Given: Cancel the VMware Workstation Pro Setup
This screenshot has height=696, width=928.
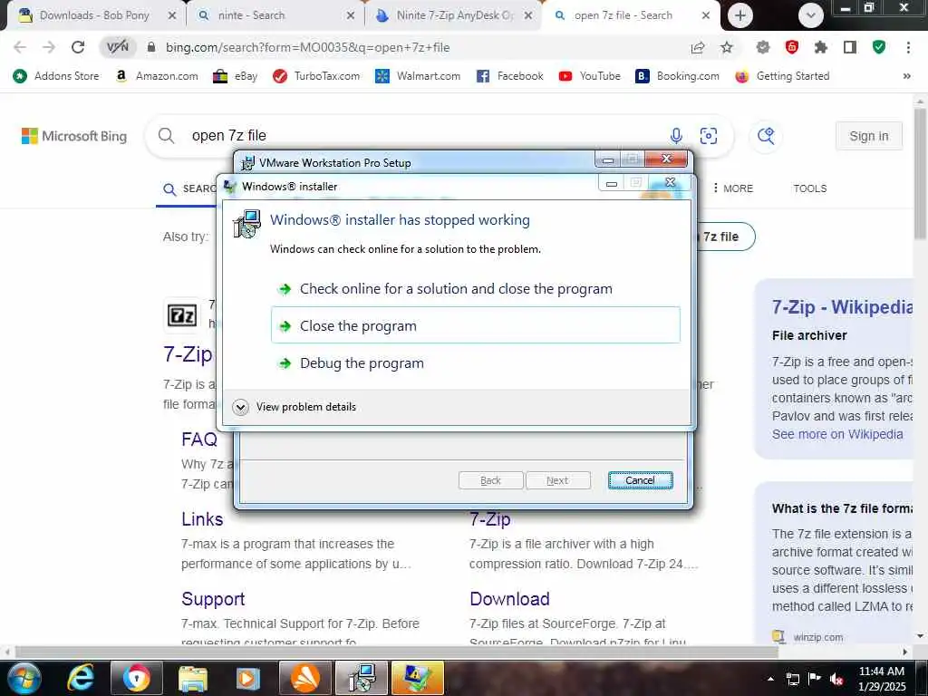Looking at the screenshot, I should 640,480.
